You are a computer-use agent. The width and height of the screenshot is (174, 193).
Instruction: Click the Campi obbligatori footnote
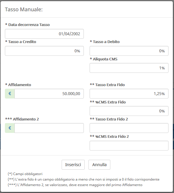25,174
